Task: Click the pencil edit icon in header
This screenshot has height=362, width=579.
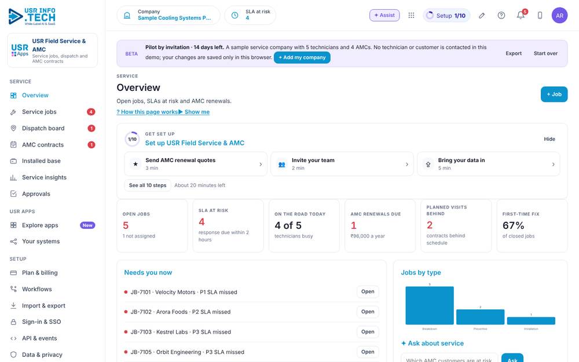Action: click(482, 16)
